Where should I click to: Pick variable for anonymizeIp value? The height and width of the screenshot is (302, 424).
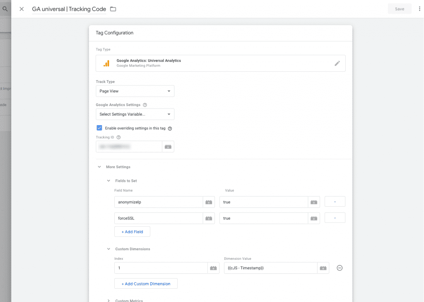coord(314,202)
